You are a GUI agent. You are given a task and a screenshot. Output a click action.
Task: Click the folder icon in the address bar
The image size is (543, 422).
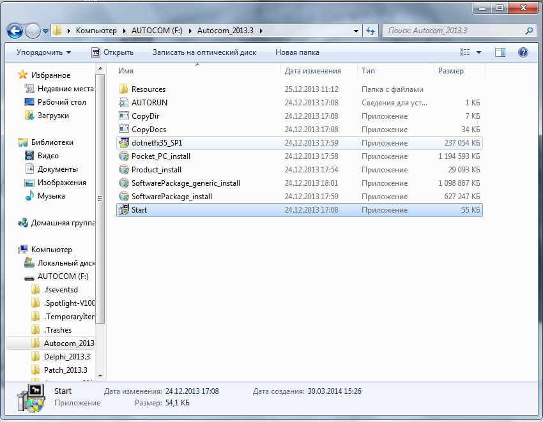[x=57, y=31]
